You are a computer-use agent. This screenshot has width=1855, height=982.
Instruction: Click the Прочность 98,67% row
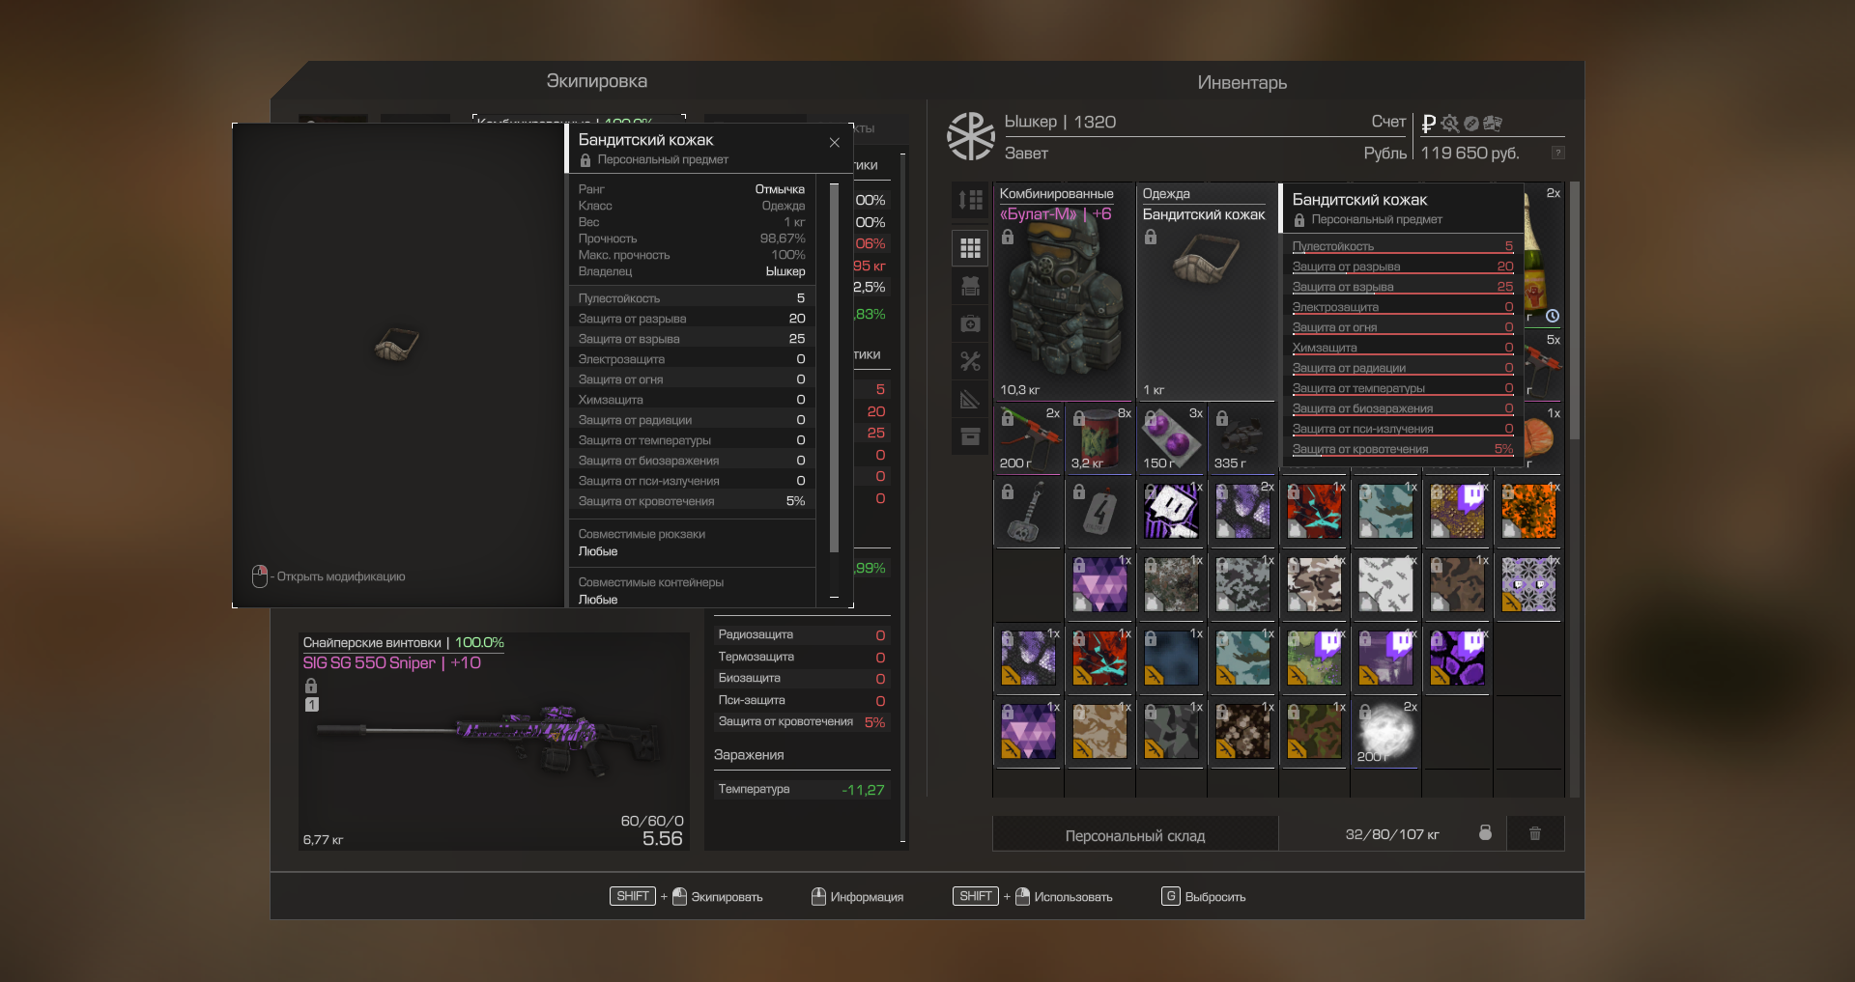point(692,238)
